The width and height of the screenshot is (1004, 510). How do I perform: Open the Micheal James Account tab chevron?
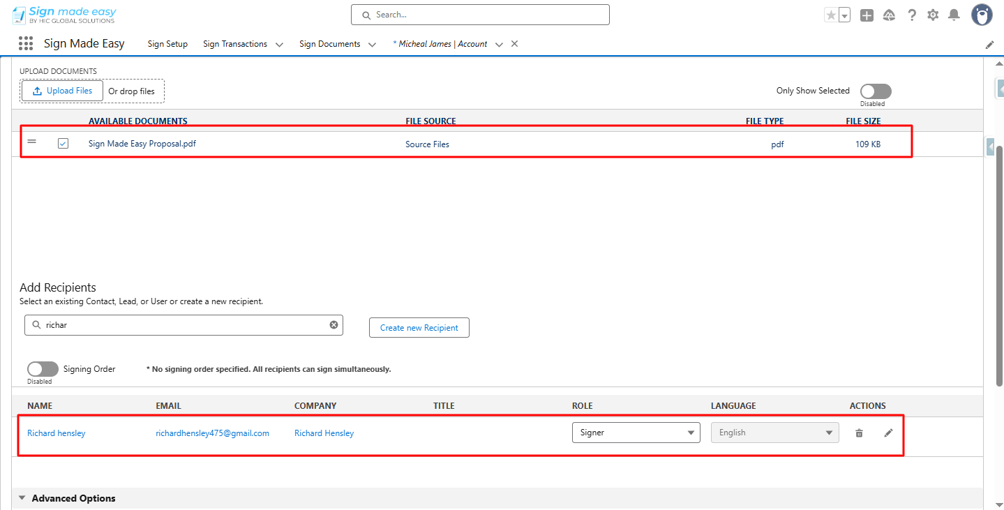[499, 44]
